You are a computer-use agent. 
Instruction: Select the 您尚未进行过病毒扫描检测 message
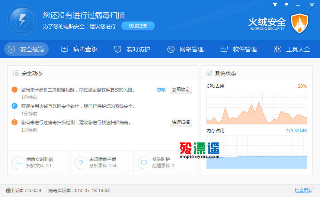tap(76, 122)
